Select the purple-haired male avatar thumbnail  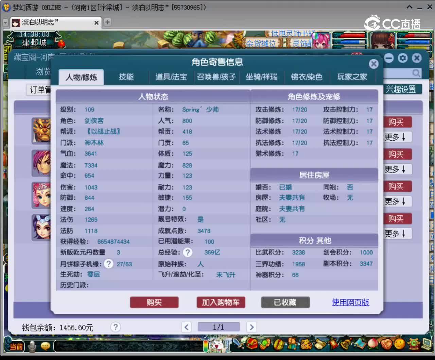point(41,163)
